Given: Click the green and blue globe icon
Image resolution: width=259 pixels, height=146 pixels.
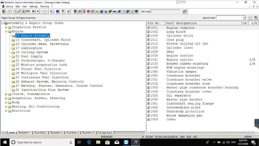Looking at the screenshot, I should (102, 11).
